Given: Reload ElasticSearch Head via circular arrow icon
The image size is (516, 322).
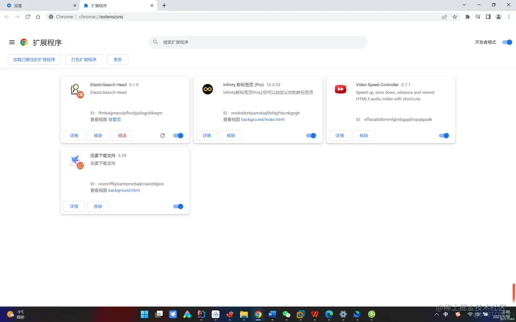Looking at the screenshot, I should (x=162, y=135).
